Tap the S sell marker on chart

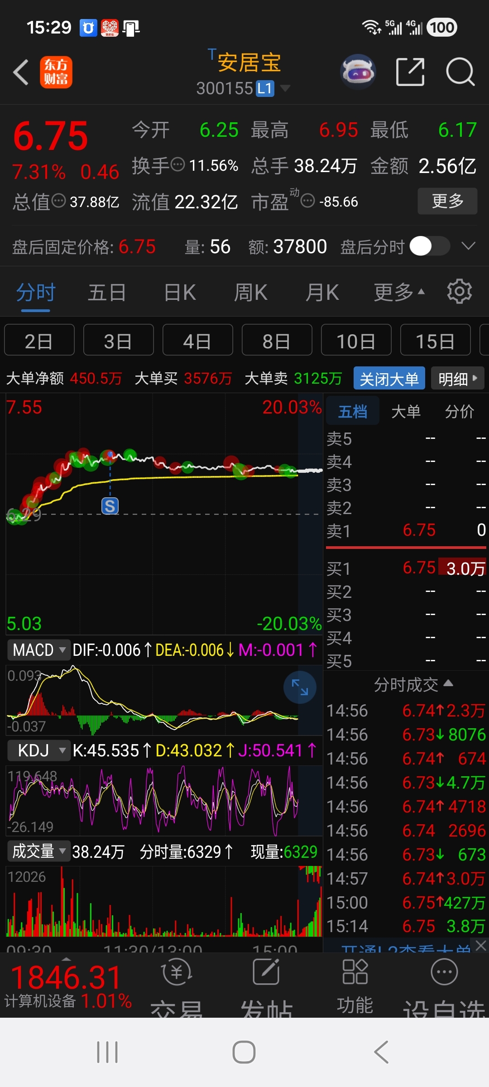110,506
